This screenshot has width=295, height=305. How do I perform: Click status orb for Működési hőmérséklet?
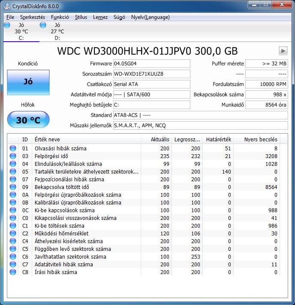(13, 233)
